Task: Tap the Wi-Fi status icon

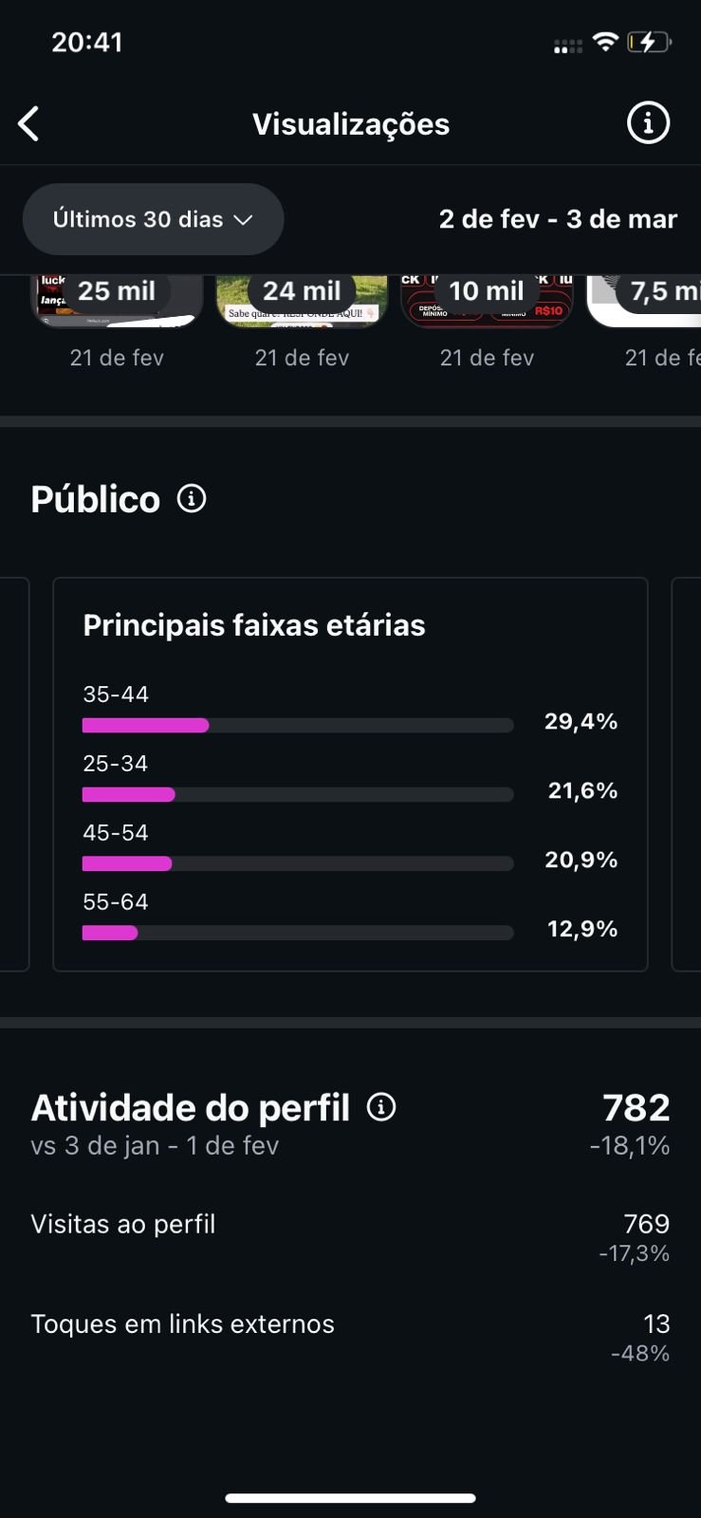Action: click(x=604, y=42)
